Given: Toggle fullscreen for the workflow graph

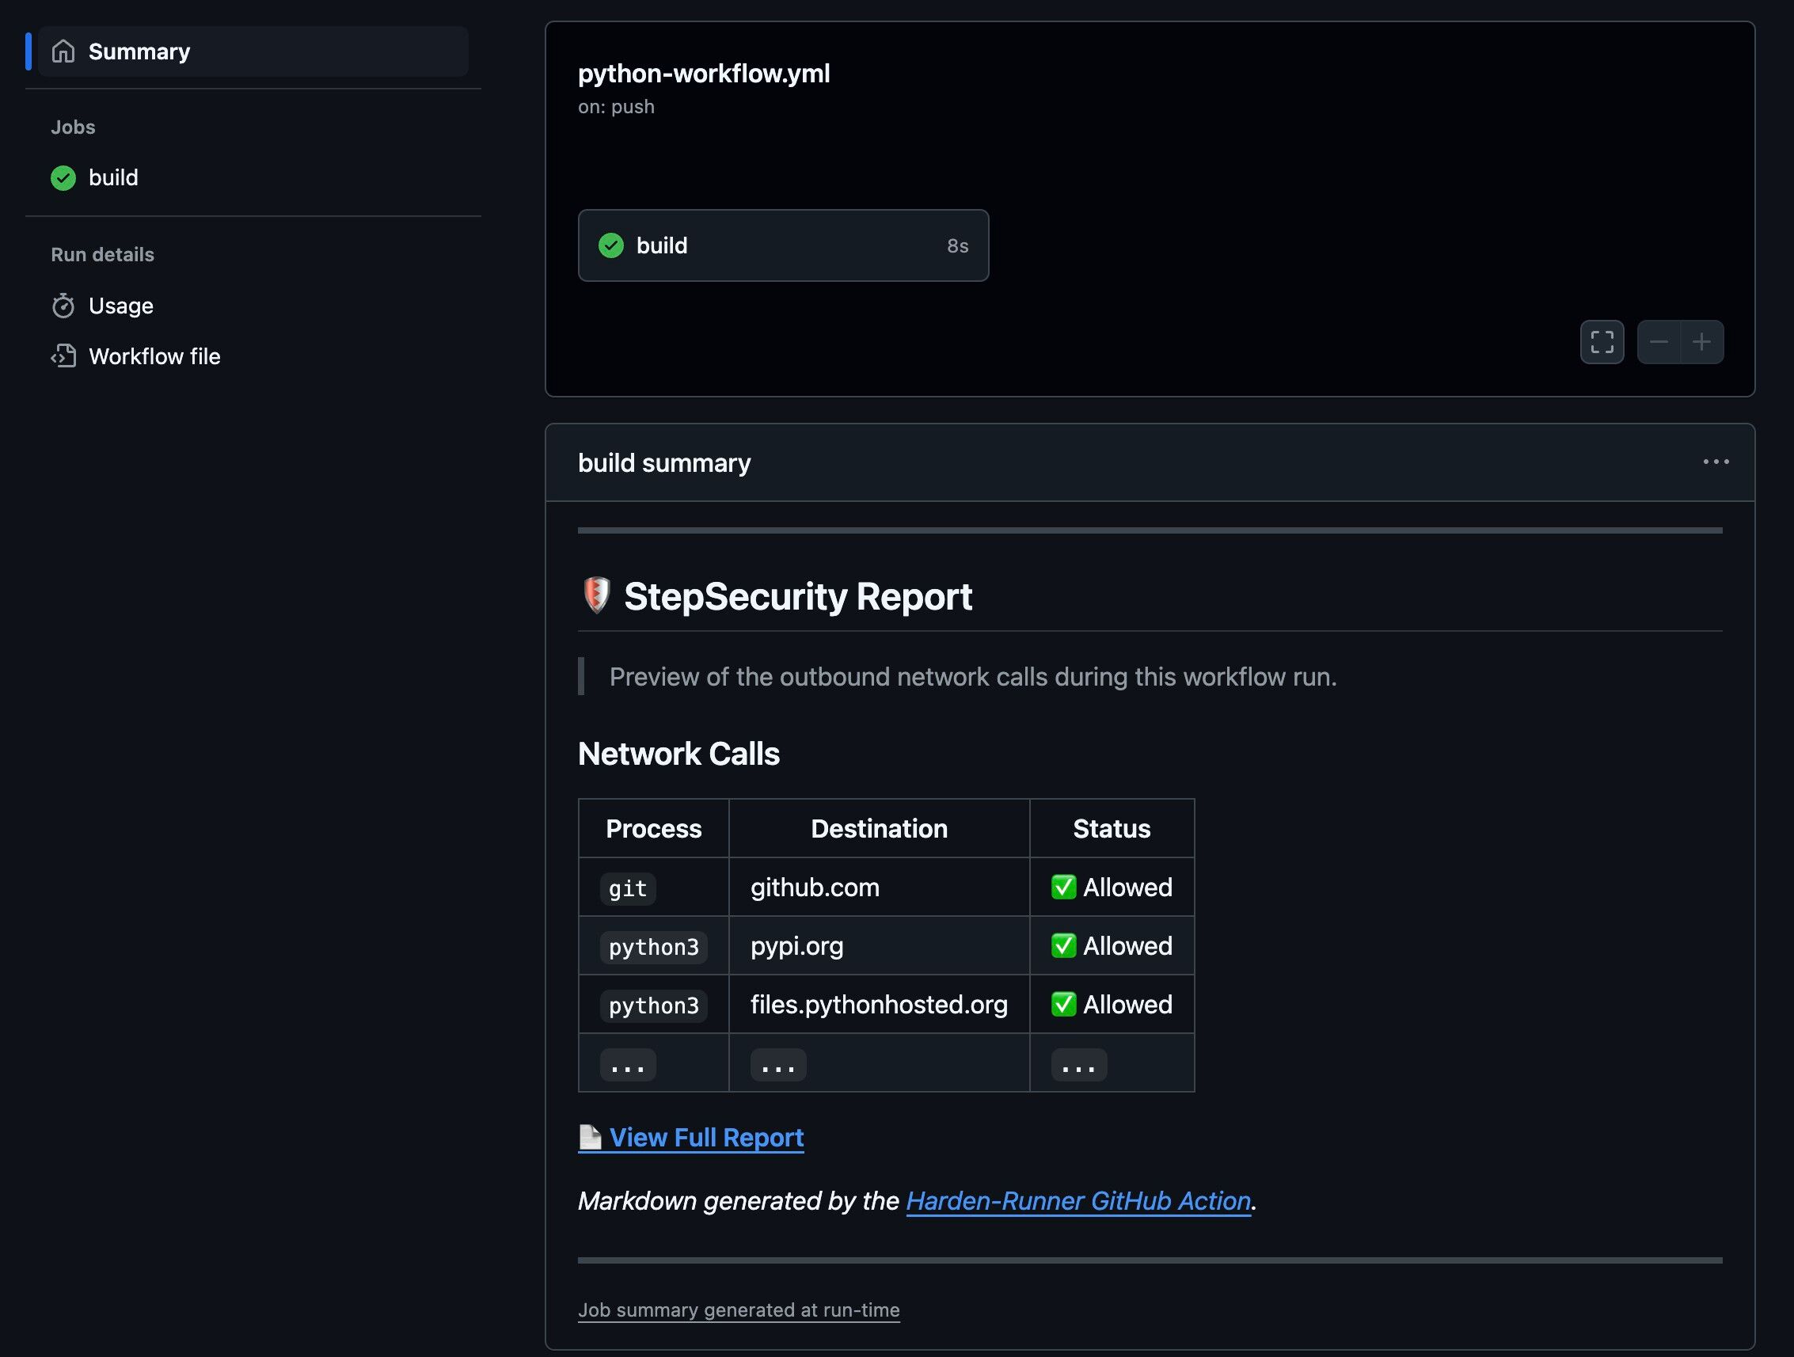Looking at the screenshot, I should (x=1602, y=341).
